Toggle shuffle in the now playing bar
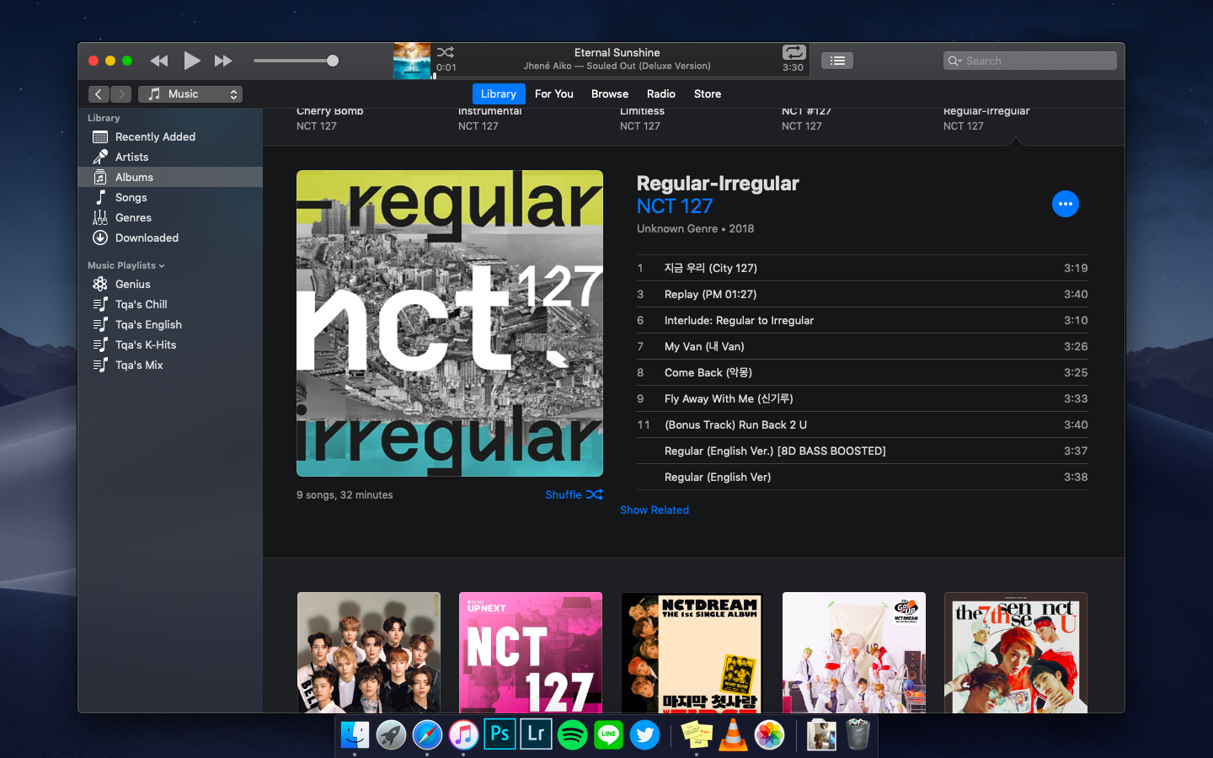 [x=446, y=52]
